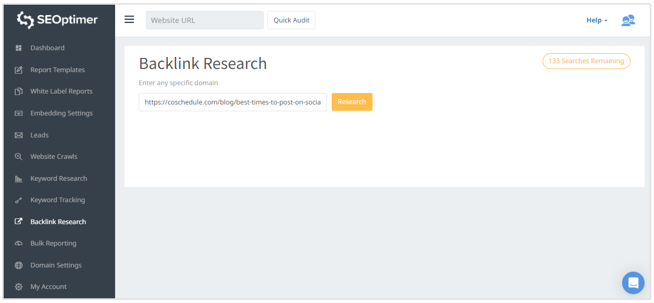Select Backlink Research in sidebar

(x=58, y=222)
